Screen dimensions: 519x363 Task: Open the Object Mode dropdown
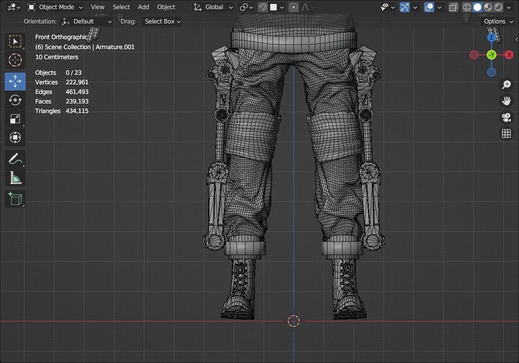pos(54,7)
